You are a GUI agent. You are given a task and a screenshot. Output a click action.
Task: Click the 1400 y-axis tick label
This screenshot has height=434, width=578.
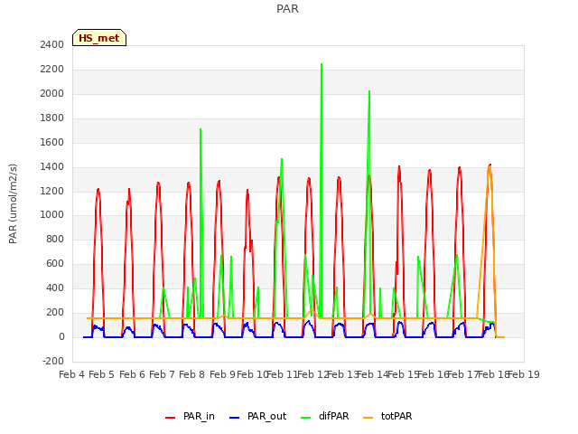click(52, 166)
